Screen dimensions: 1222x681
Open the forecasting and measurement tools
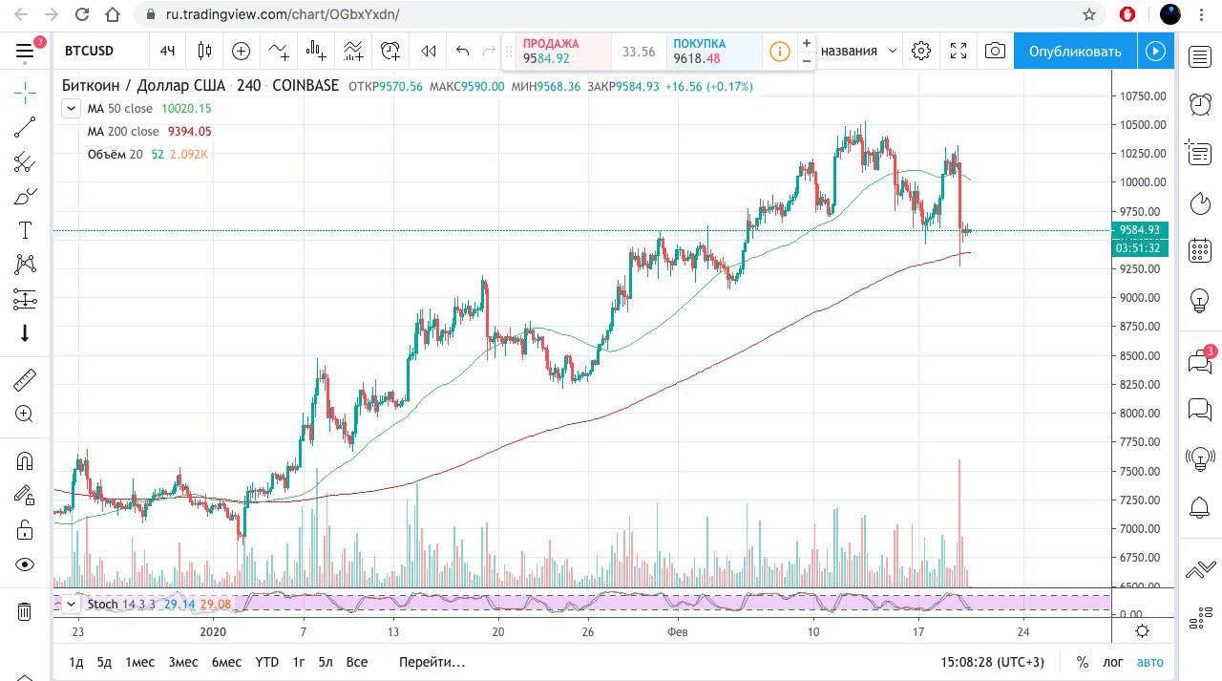25,299
